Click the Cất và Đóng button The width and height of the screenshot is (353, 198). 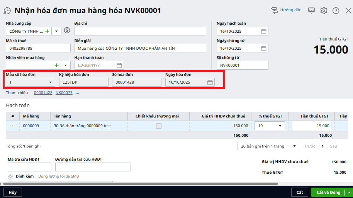[328, 192]
